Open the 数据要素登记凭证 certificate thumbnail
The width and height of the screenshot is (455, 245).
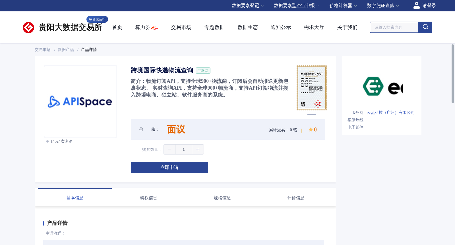pyautogui.click(x=312, y=88)
